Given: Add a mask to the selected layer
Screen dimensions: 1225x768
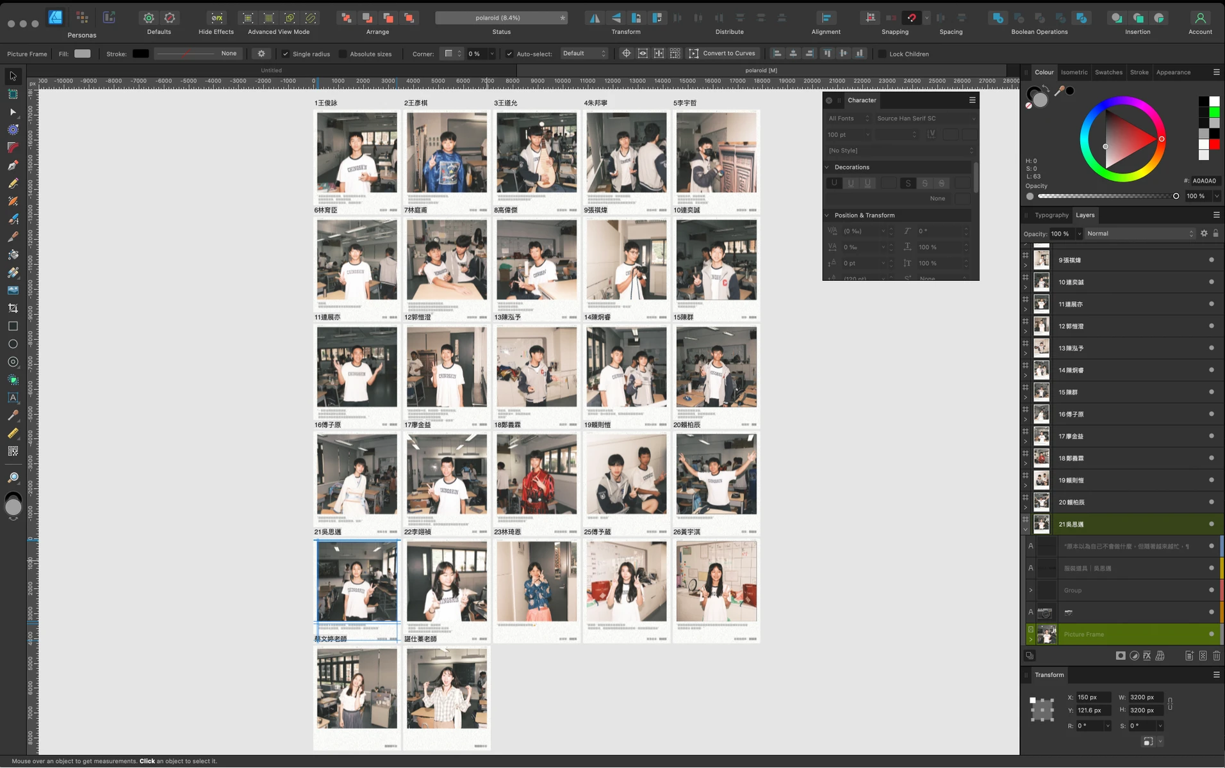Looking at the screenshot, I should tap(1120, 655).
